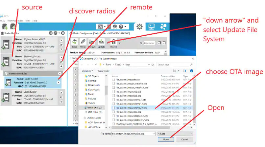Viewport: 265px width, 147px height.
Task: Open address bar history dropdown in file dialog
Action: pos(149,64)
